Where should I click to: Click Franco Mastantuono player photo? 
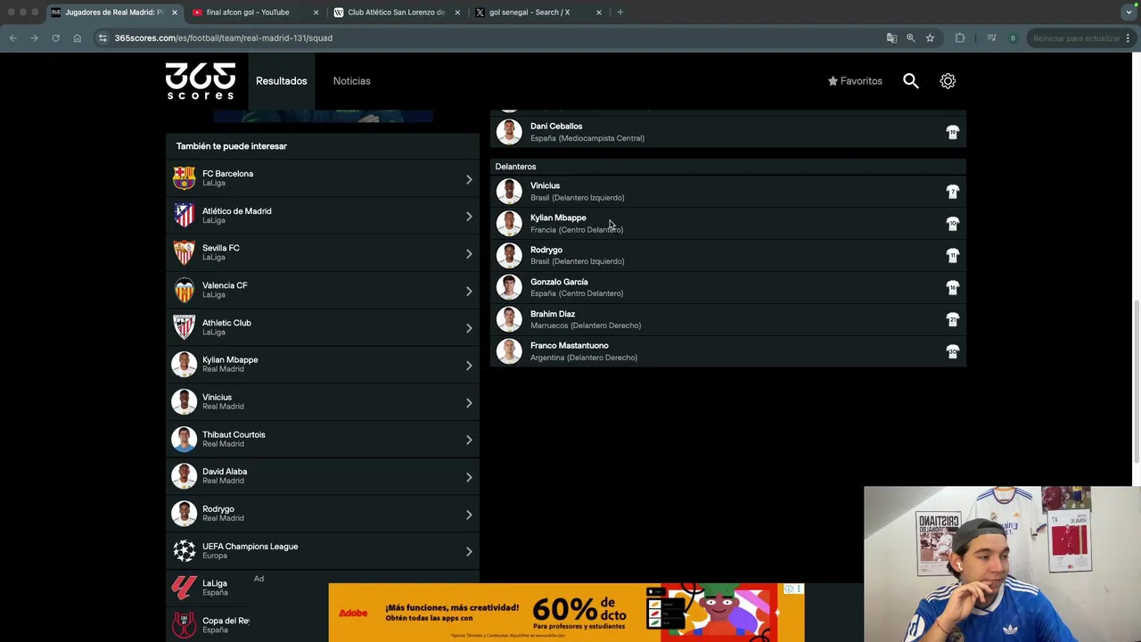pos(509,351)
